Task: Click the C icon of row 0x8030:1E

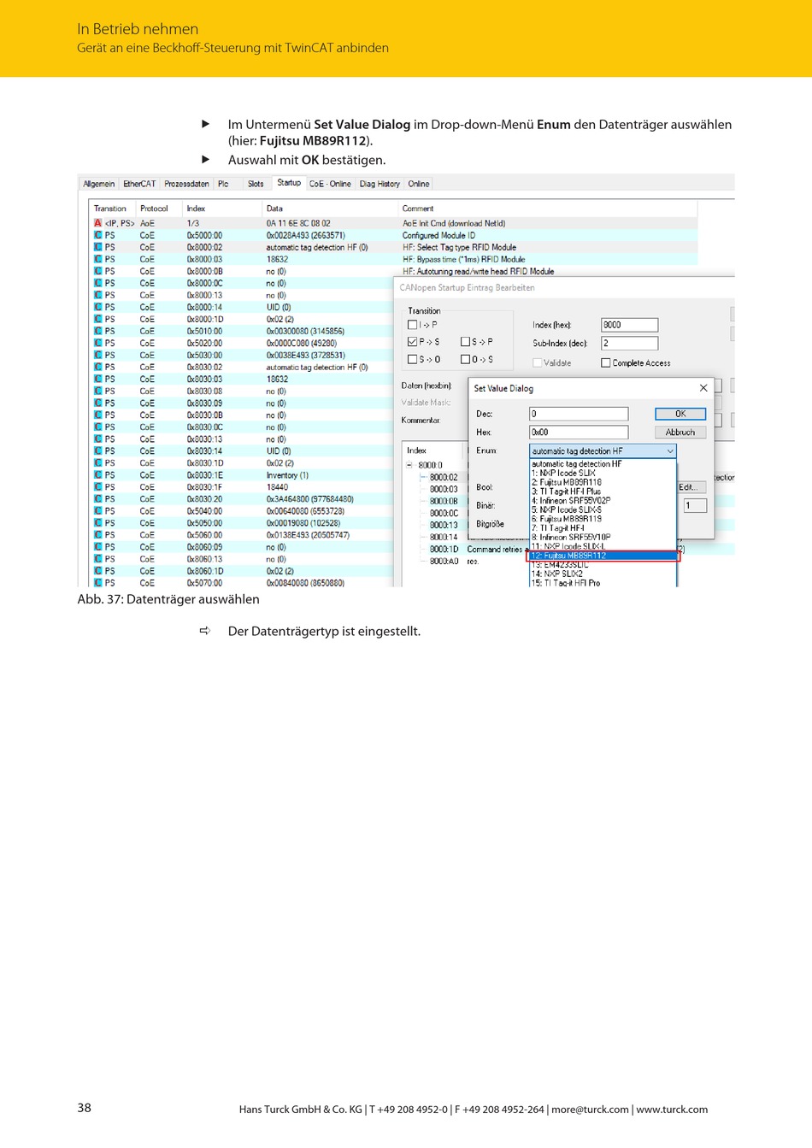Action: [97, 474]
